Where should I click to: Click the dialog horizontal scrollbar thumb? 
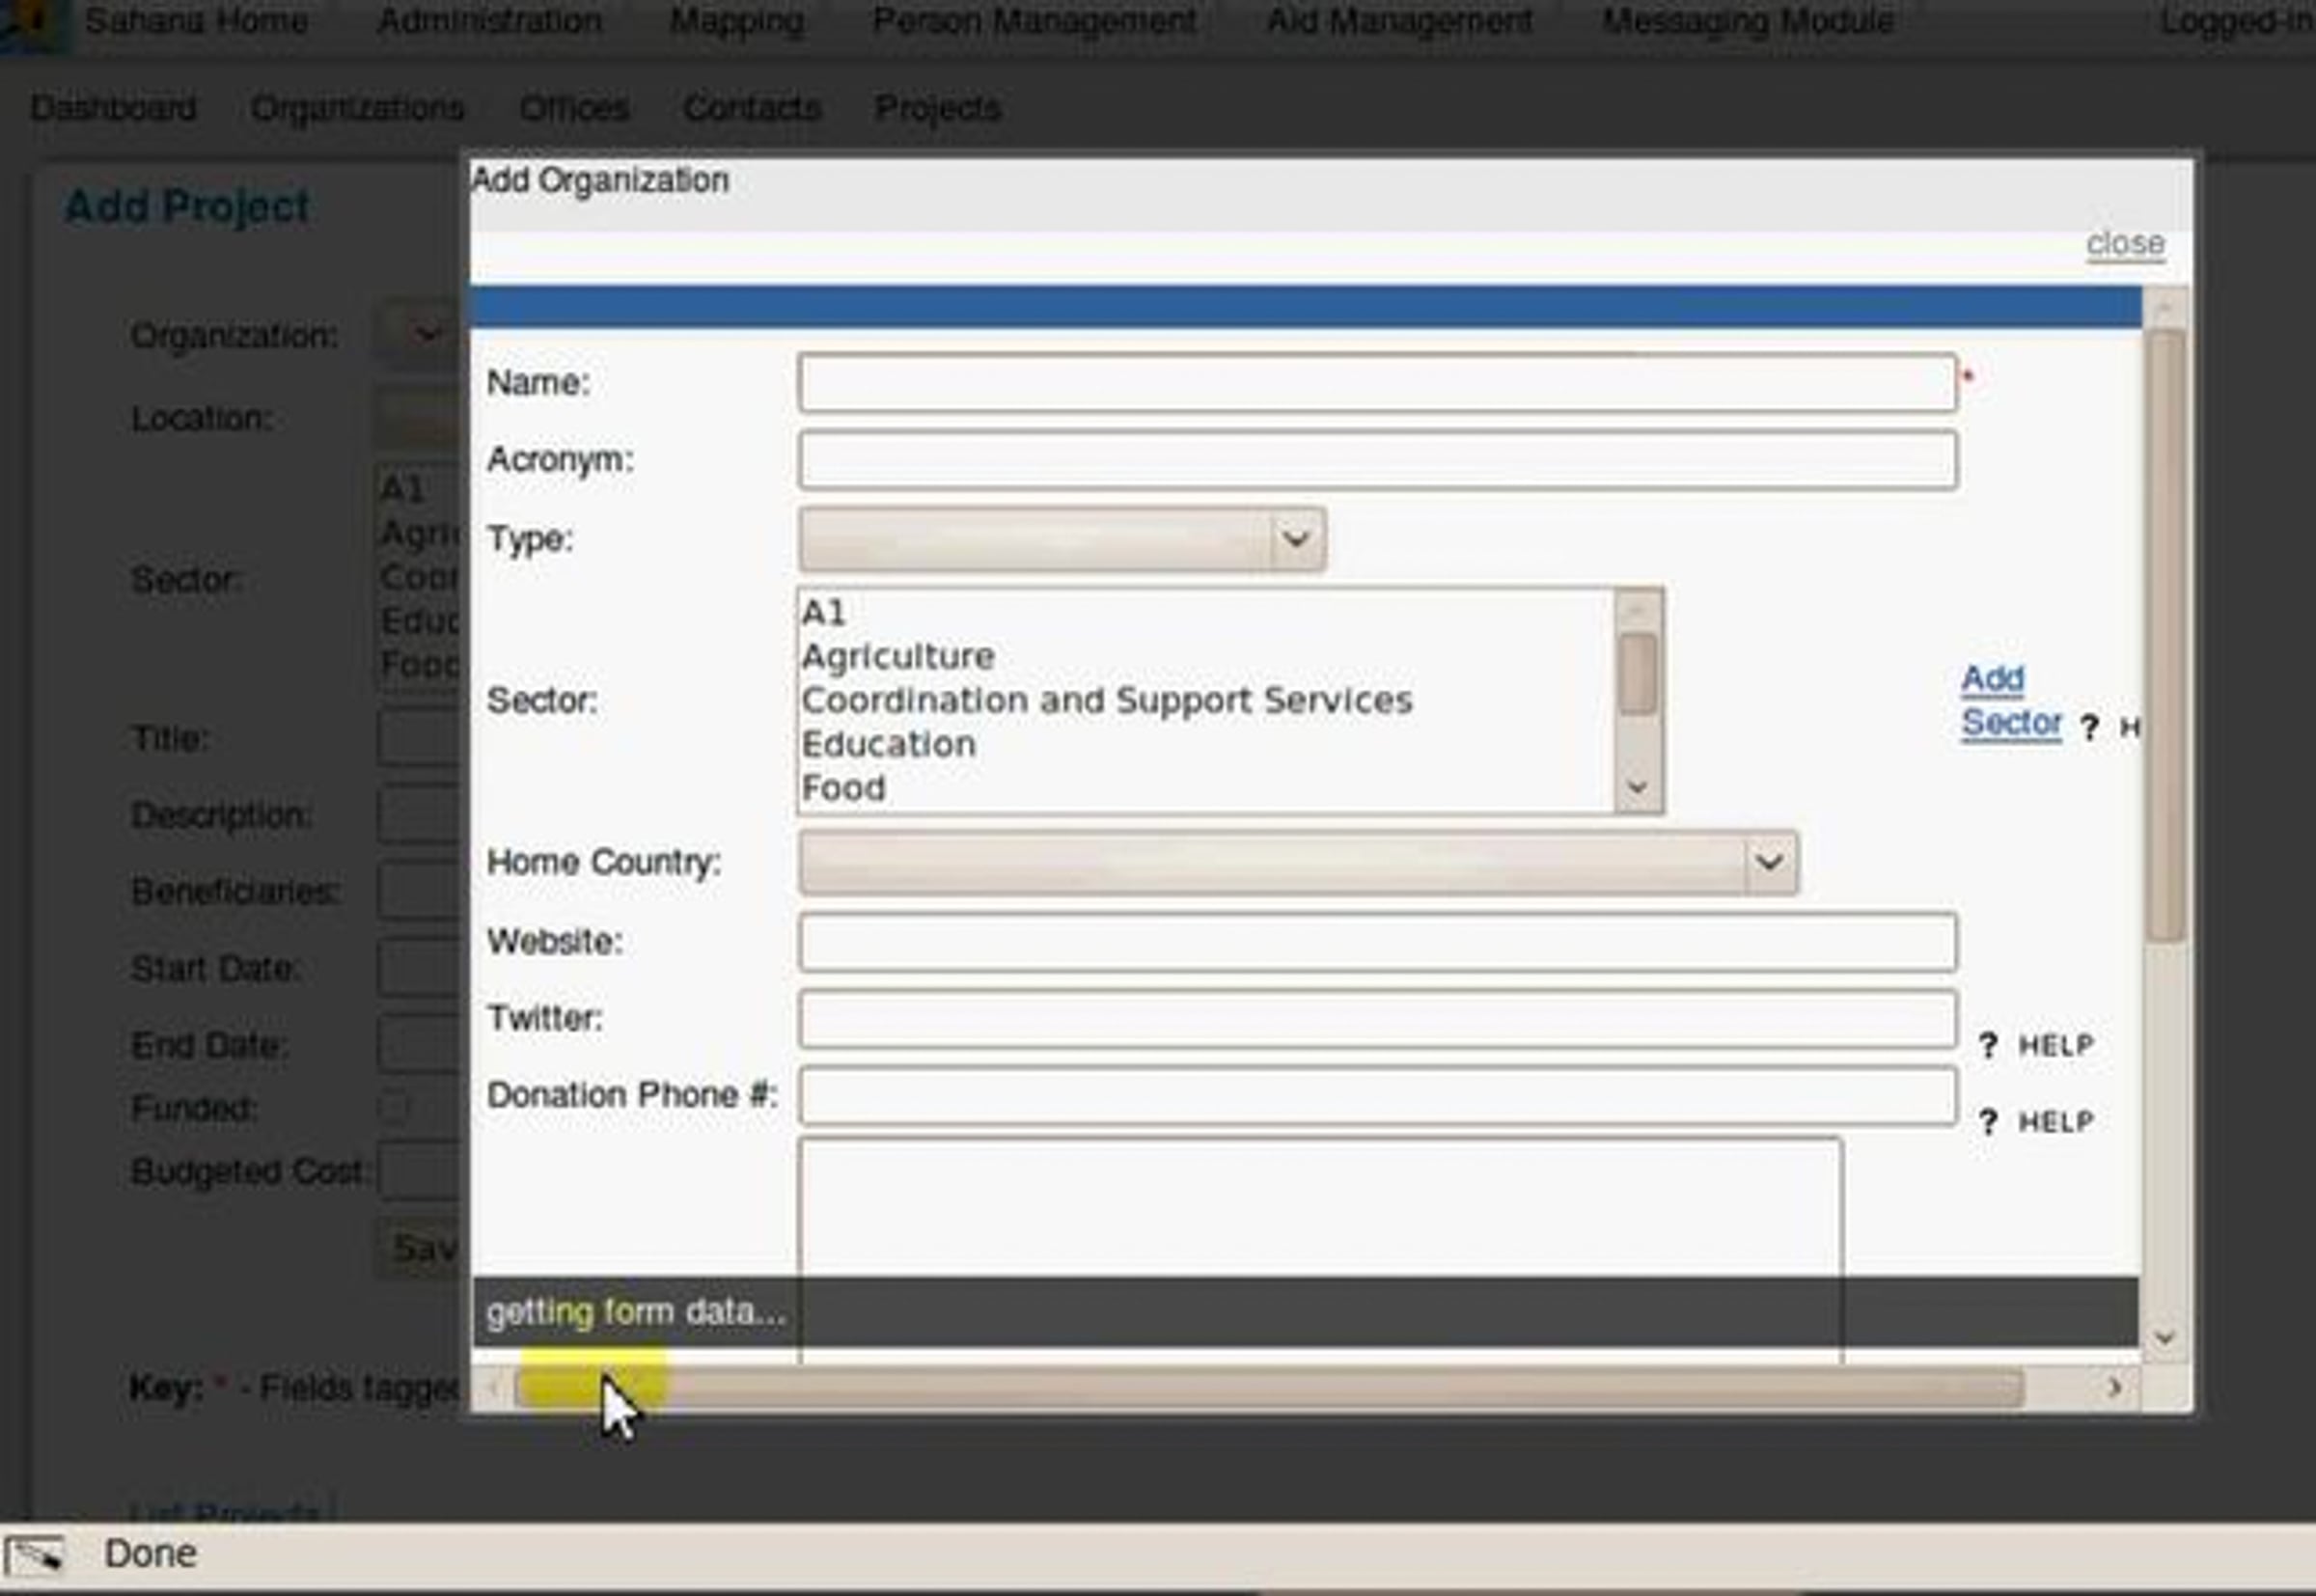pyautogui.click(x=1268, y=1388)
